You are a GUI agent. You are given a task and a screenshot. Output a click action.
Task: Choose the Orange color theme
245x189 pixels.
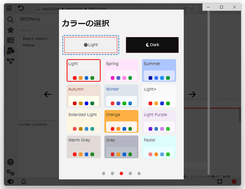(x=121, y=121)
